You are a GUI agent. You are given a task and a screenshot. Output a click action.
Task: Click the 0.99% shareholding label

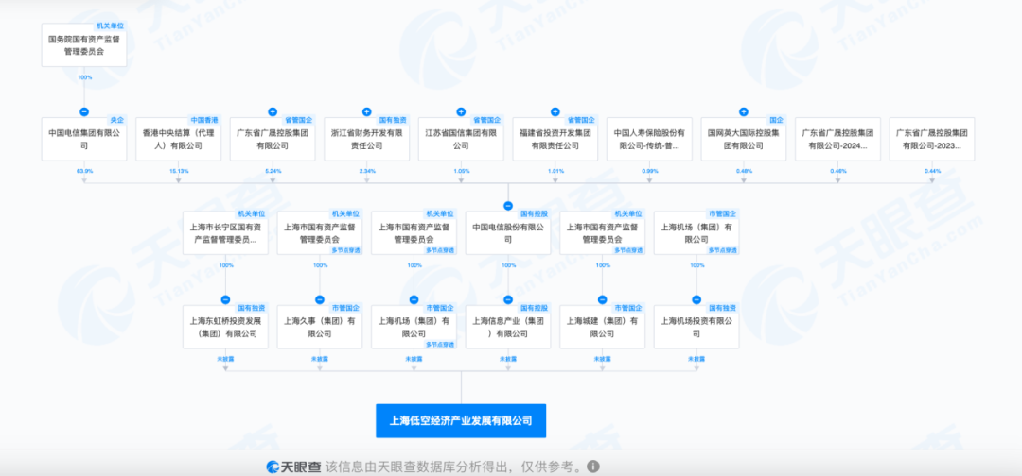point(649,171)
